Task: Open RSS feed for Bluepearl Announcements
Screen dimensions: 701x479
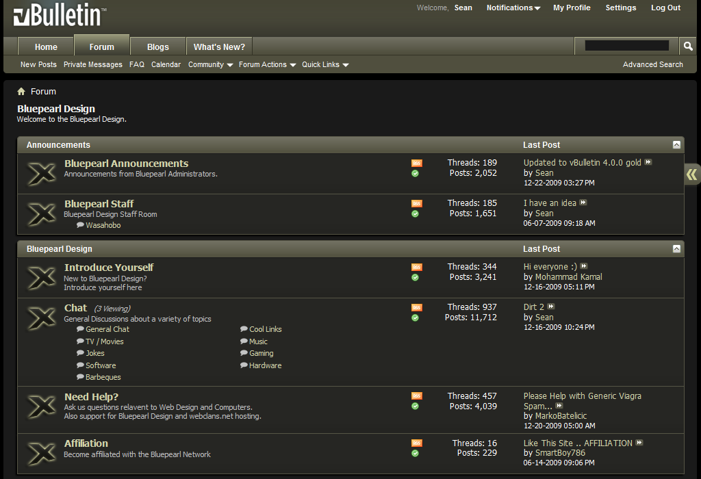Action: click(417, 163)
